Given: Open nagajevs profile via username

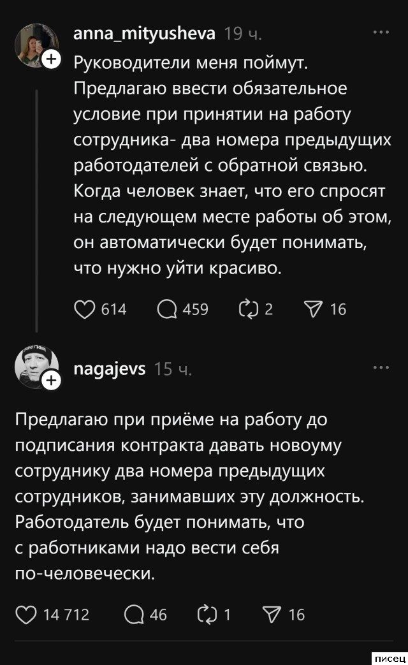Looking at the screenshot, I should tap(110, 368).
